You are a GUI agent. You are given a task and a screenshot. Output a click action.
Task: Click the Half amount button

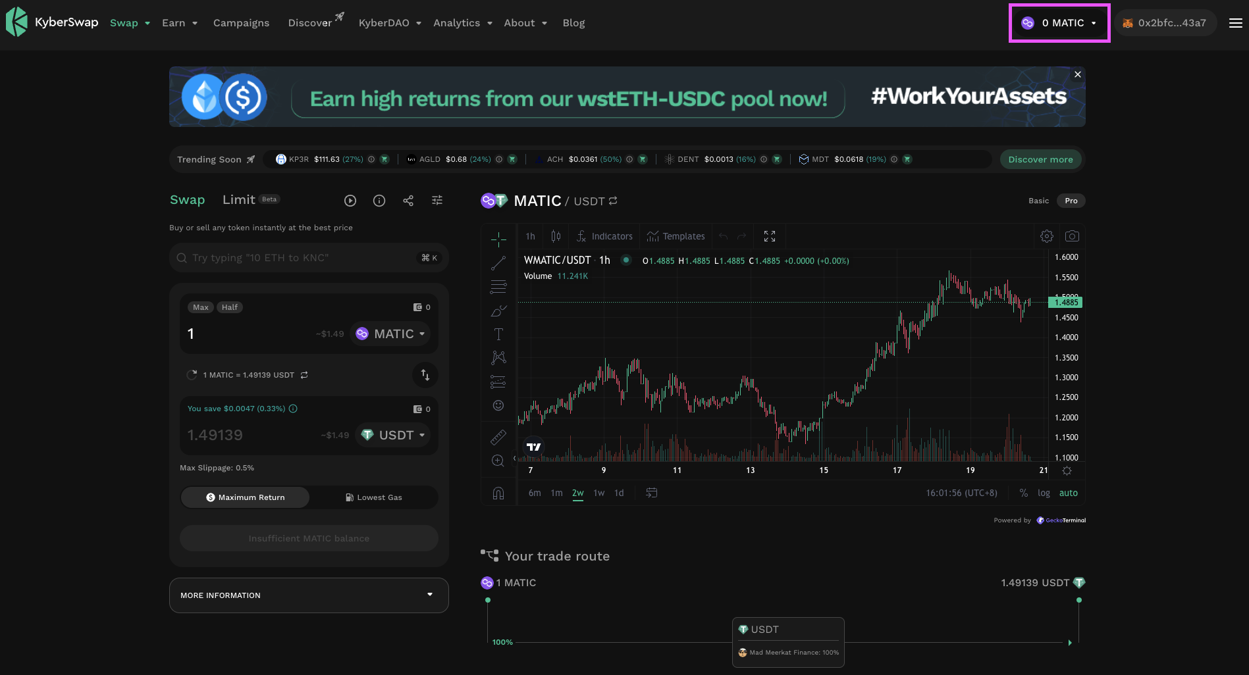click(230, 307)
